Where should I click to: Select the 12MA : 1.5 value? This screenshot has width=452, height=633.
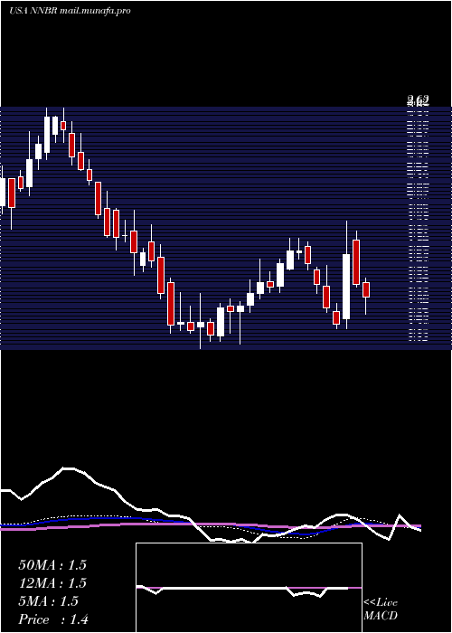(52, 583)
